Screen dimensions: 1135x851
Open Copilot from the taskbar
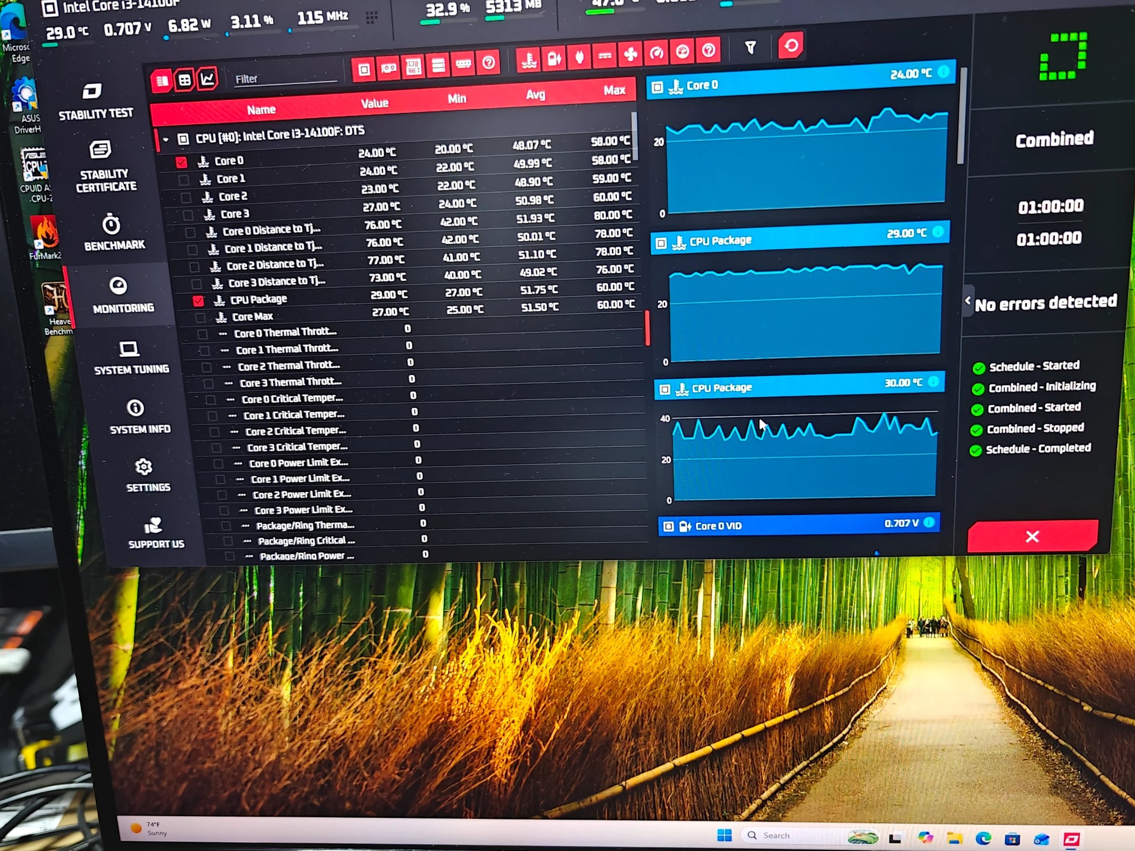[x=925, y=838]
